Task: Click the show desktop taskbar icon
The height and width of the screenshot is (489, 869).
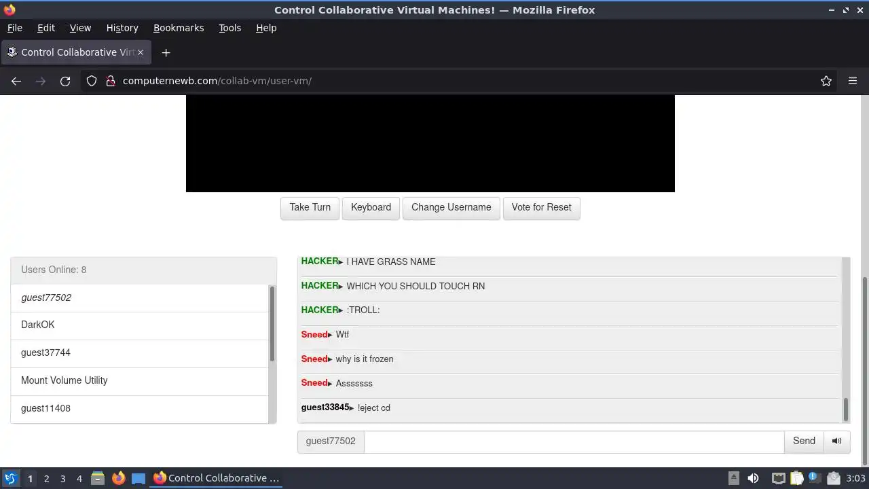Action: pos(138,478)
